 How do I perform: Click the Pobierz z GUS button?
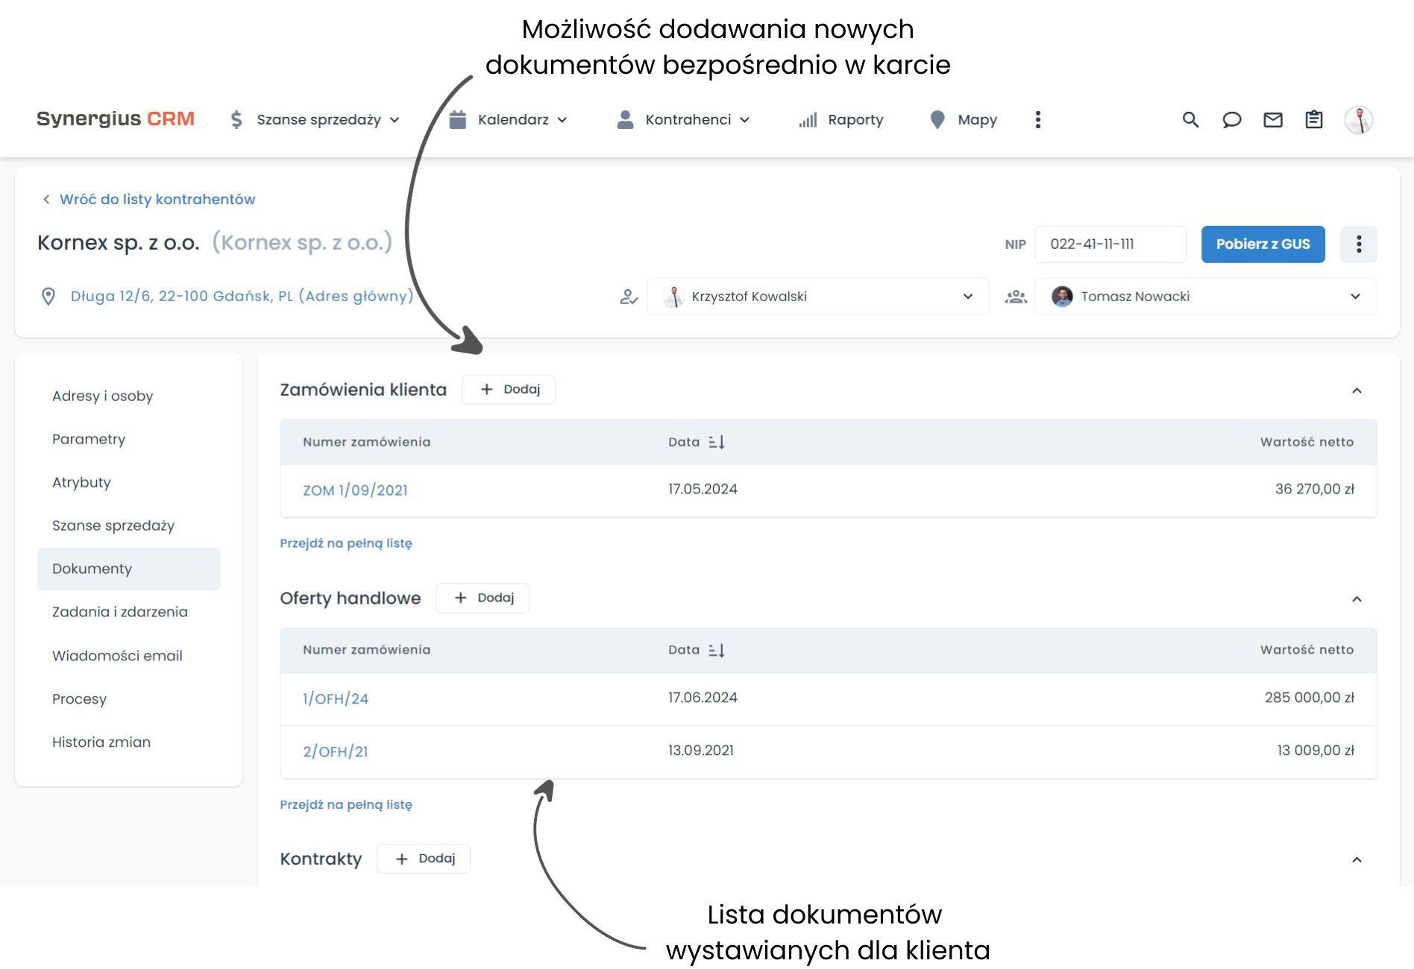click(x=1263, y=244)
